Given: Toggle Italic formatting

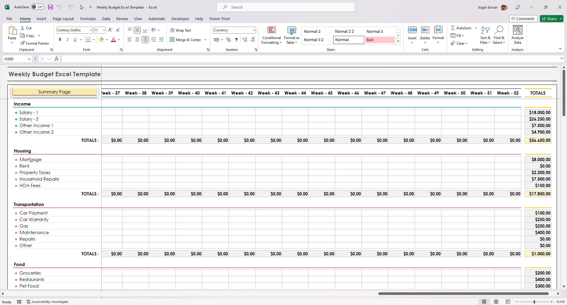Looking at the screenshot, I should click(x=67, y=40).
